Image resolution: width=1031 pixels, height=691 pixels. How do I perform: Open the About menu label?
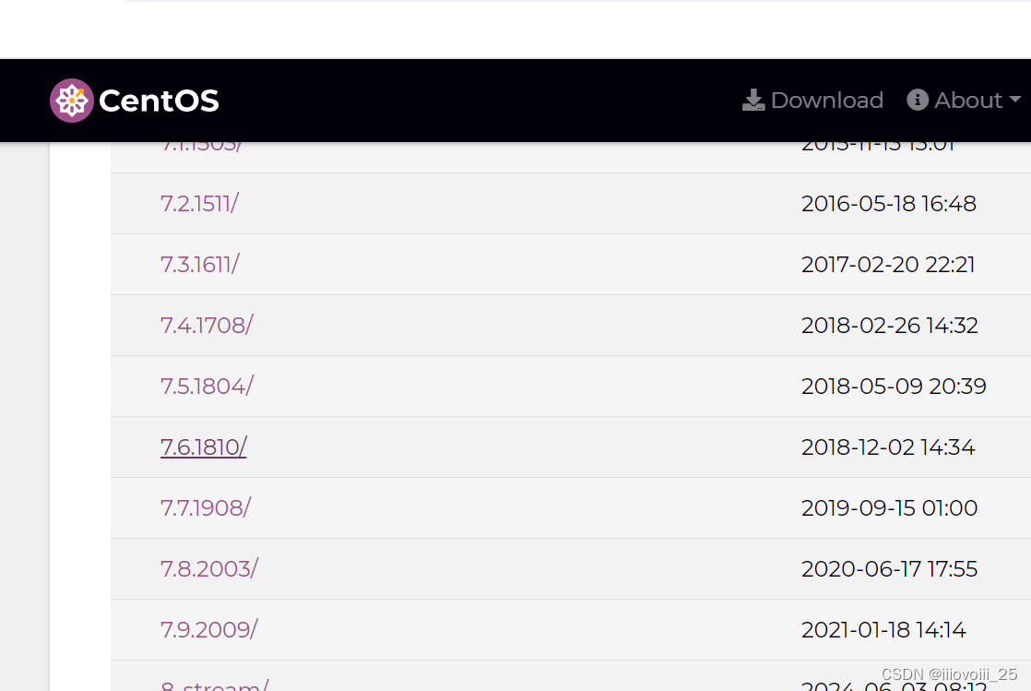pos(967,101)
